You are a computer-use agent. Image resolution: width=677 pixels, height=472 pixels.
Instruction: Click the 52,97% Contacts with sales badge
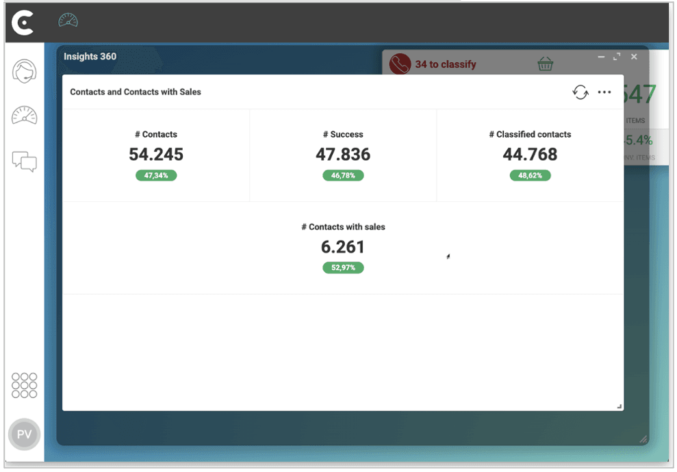coord(343,268)
